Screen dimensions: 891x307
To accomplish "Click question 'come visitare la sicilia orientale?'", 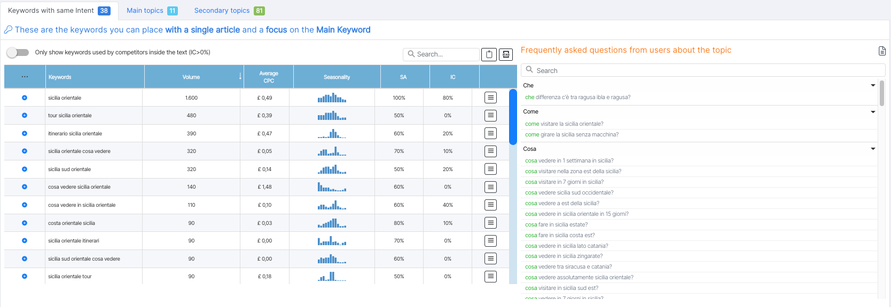I will coord(564,124).
